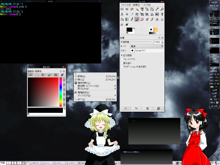Viewport: 220px width, 165px height.
Task: Select the Text tool
Action: [x=162, y=14]
